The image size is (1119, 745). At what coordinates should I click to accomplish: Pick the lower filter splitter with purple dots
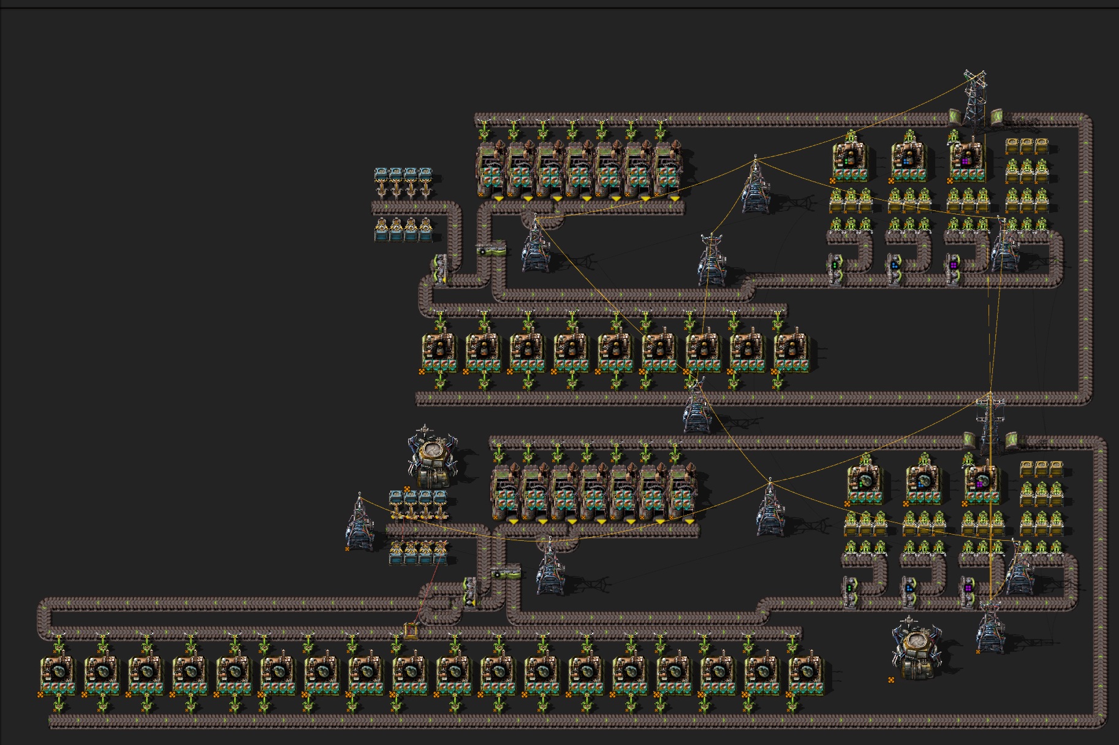coord(968,593)
